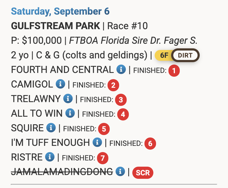Image resolution: width=228 pixels, height=188 pixels.
Task: Click the red SCR scratched badge
Action: point(143,172)
